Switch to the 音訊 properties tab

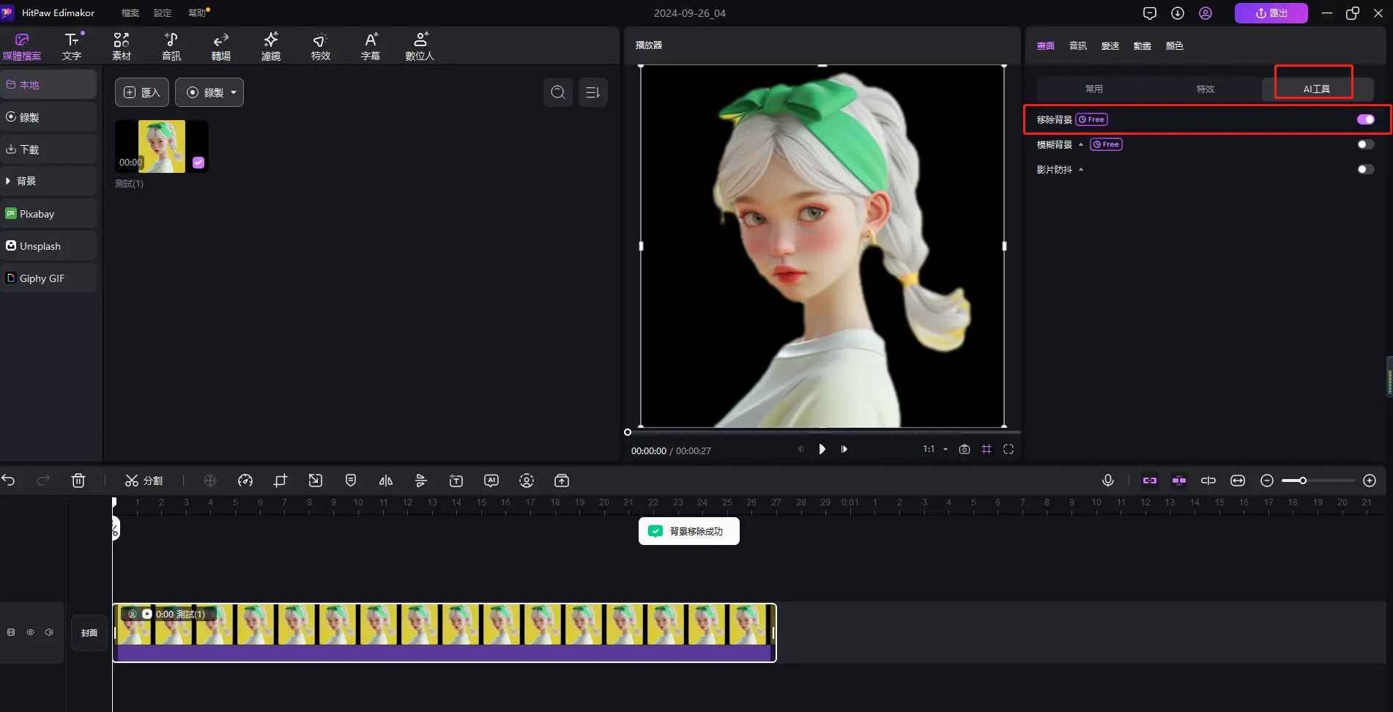[x=1077, y=45]
